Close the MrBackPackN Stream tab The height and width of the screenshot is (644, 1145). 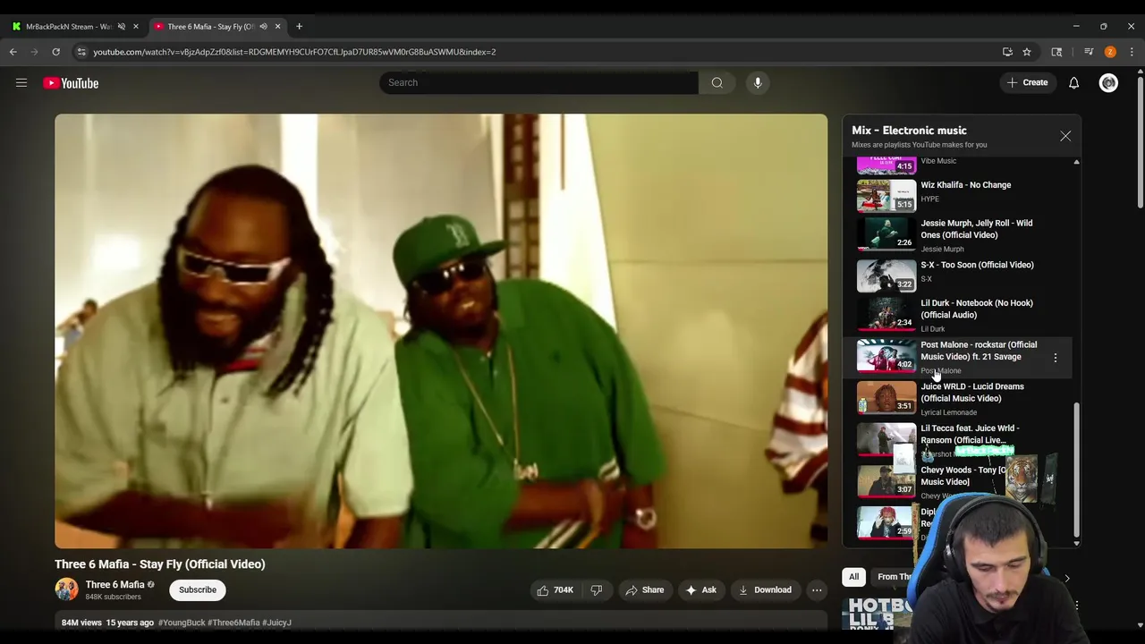[136, 27]
